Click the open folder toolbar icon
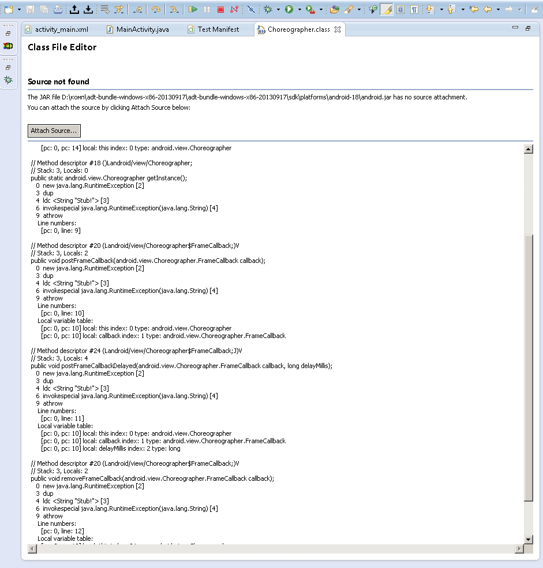Screen dimensions: 543x568 334,9
